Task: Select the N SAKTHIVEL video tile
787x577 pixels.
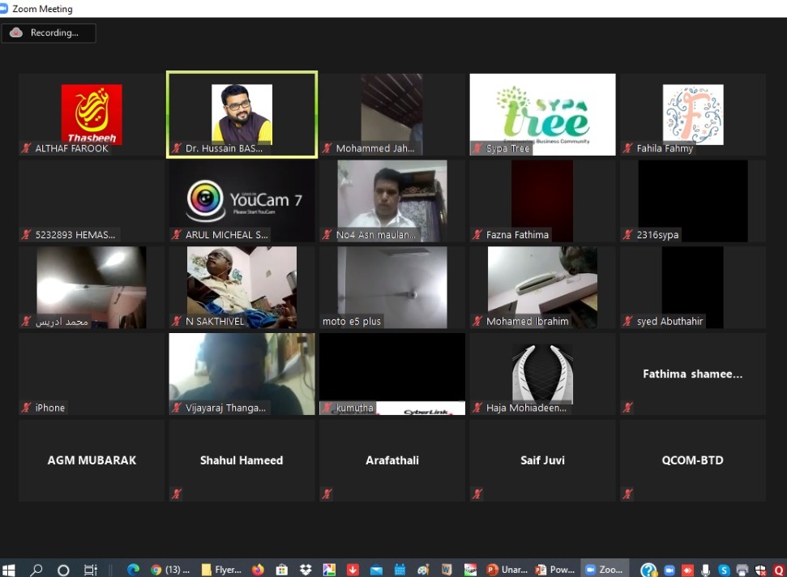Action: pos(242,287)
